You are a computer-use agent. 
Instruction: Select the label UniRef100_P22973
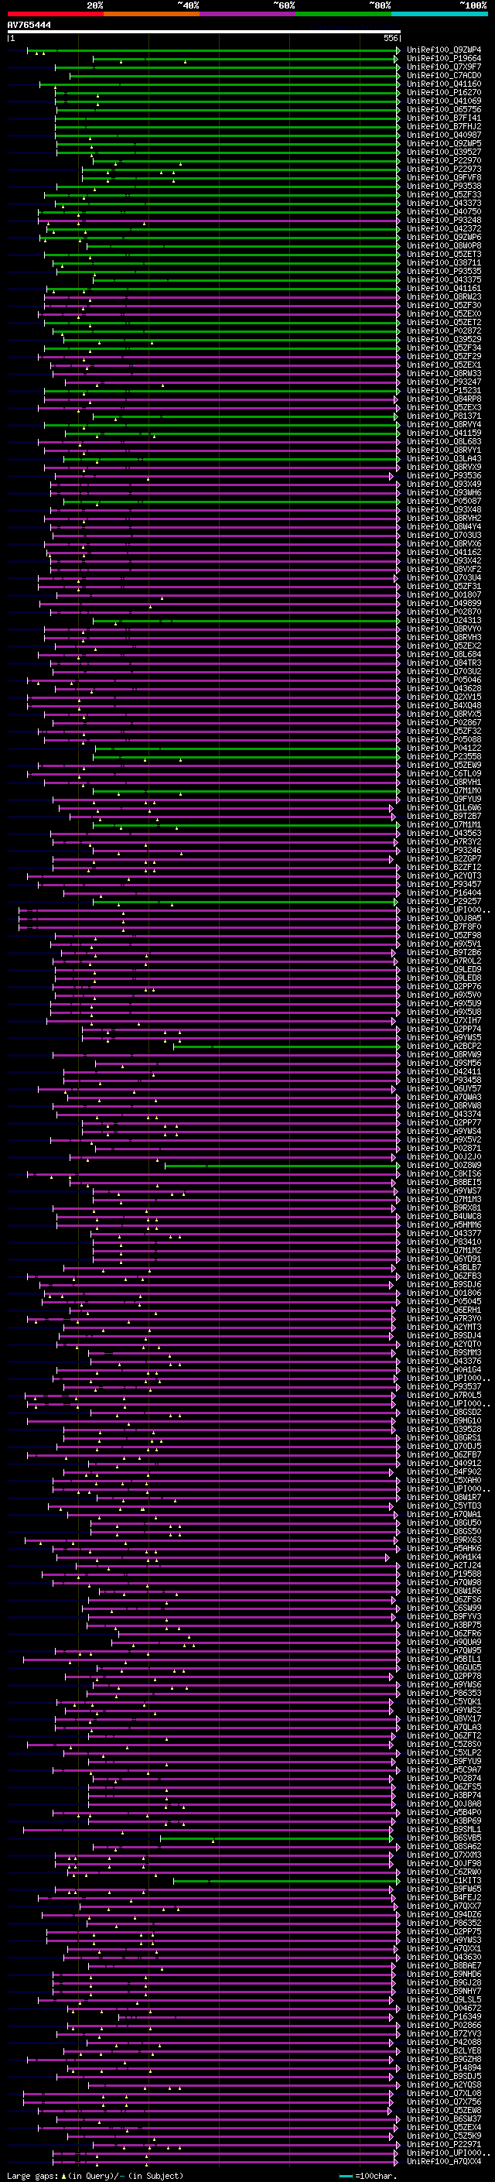(x=444, y=169)
